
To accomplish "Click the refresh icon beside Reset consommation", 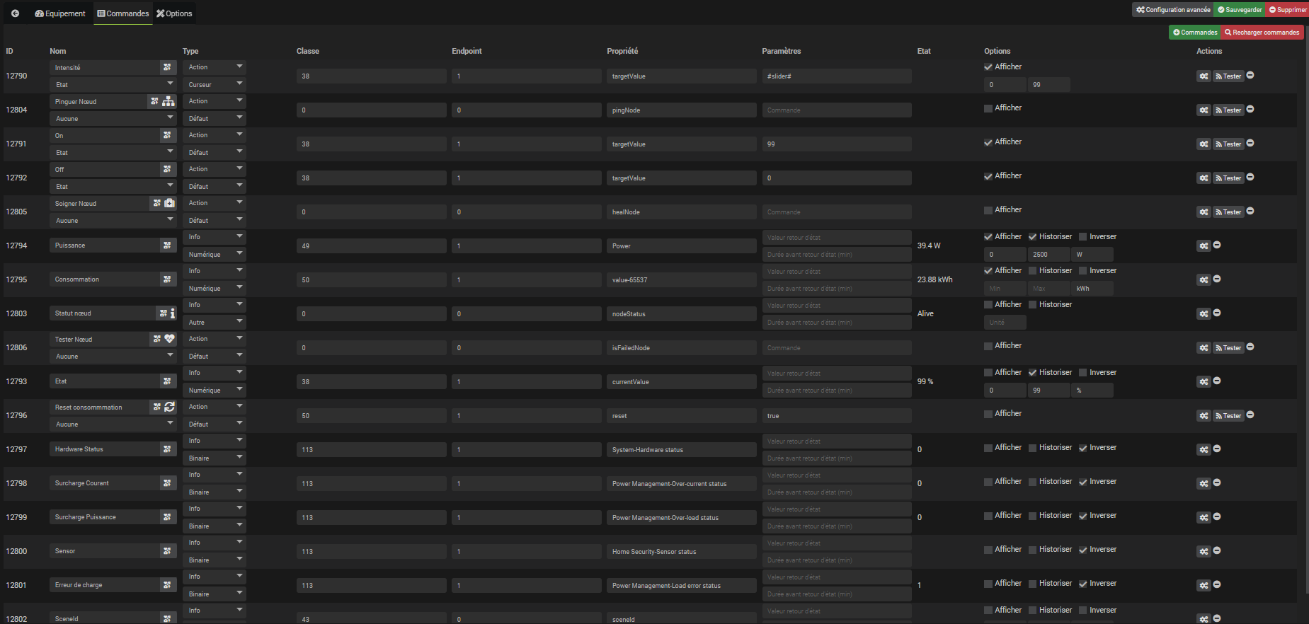I will click(x=169, y=407).
